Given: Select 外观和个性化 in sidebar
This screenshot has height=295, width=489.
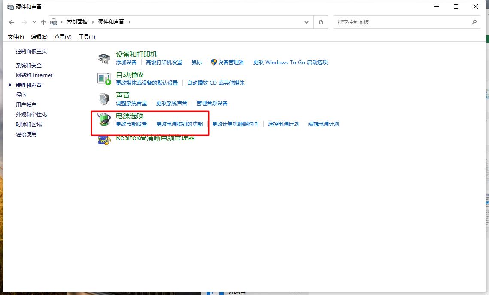Looking at the screenshot, I should tap(31, 114).
